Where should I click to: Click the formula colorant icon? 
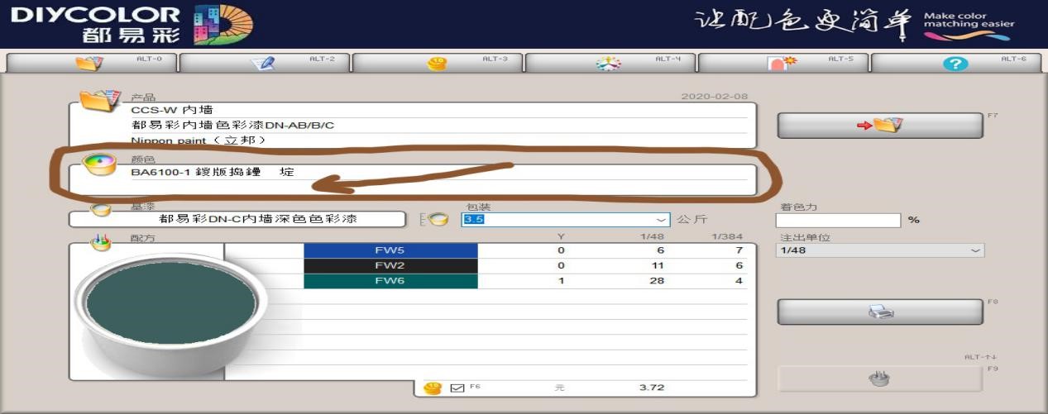(100, 243)
